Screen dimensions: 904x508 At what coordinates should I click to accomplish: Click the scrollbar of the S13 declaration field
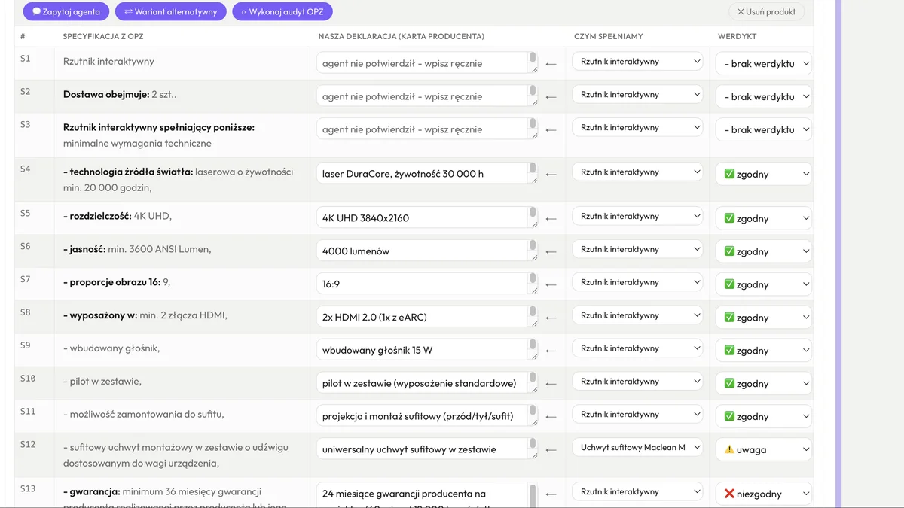click(x=533, y=494)
